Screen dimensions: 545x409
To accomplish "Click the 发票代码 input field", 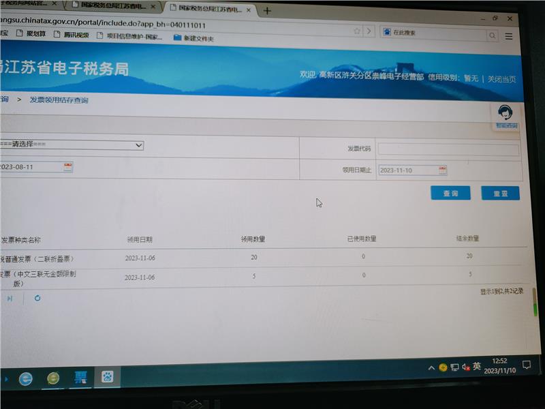I will click(x=448, y=149).
